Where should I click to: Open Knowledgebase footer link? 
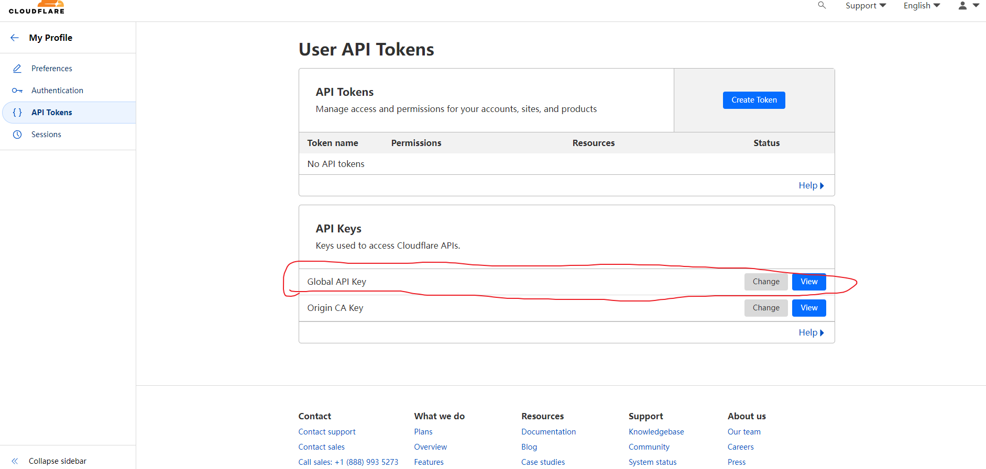[x=656, y=432]
